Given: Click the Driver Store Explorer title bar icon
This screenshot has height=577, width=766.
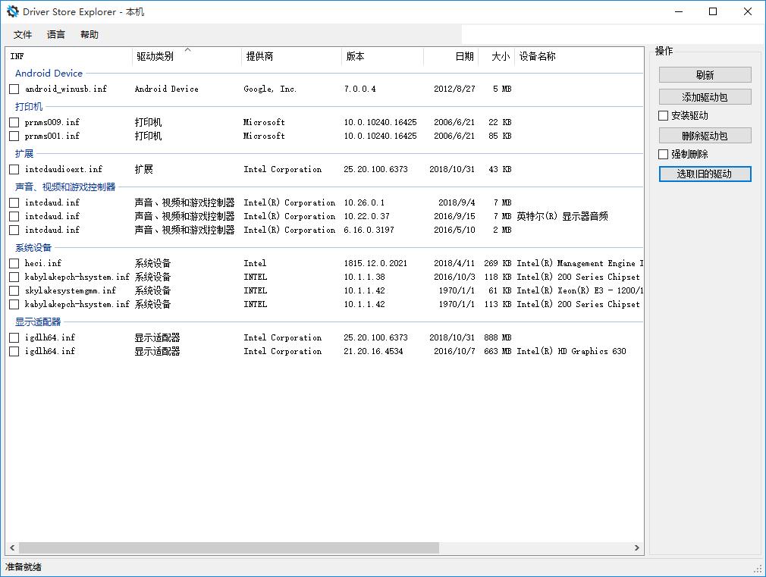Looking at the screenshot, I should 12,11.
